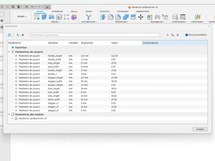Switch to the CHAPA tab
The image size is (215, 161).
[x=89, y=12]
